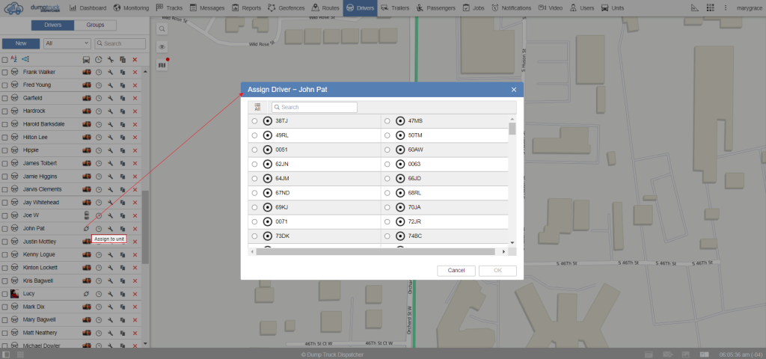Image resolution: width=766 pixels, height=359 pixels.
Task: Click the map search magnifier icon
Action: pyautogui.click(x=162, y=28)
